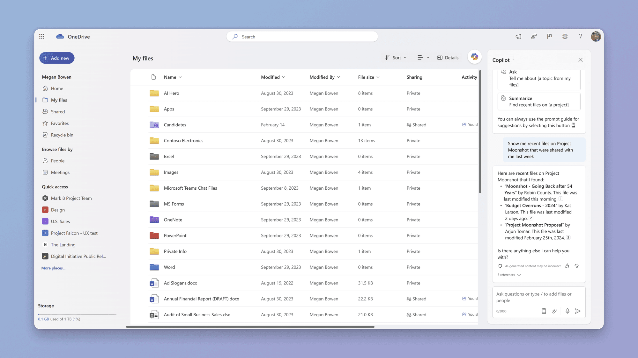
Task: Click the Ask prompt suggestion card
Action: click(x=539, y=80)
